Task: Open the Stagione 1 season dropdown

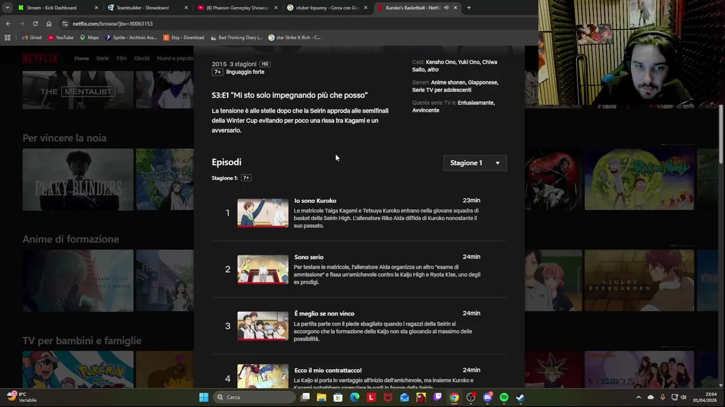Action: click(475, 163)
